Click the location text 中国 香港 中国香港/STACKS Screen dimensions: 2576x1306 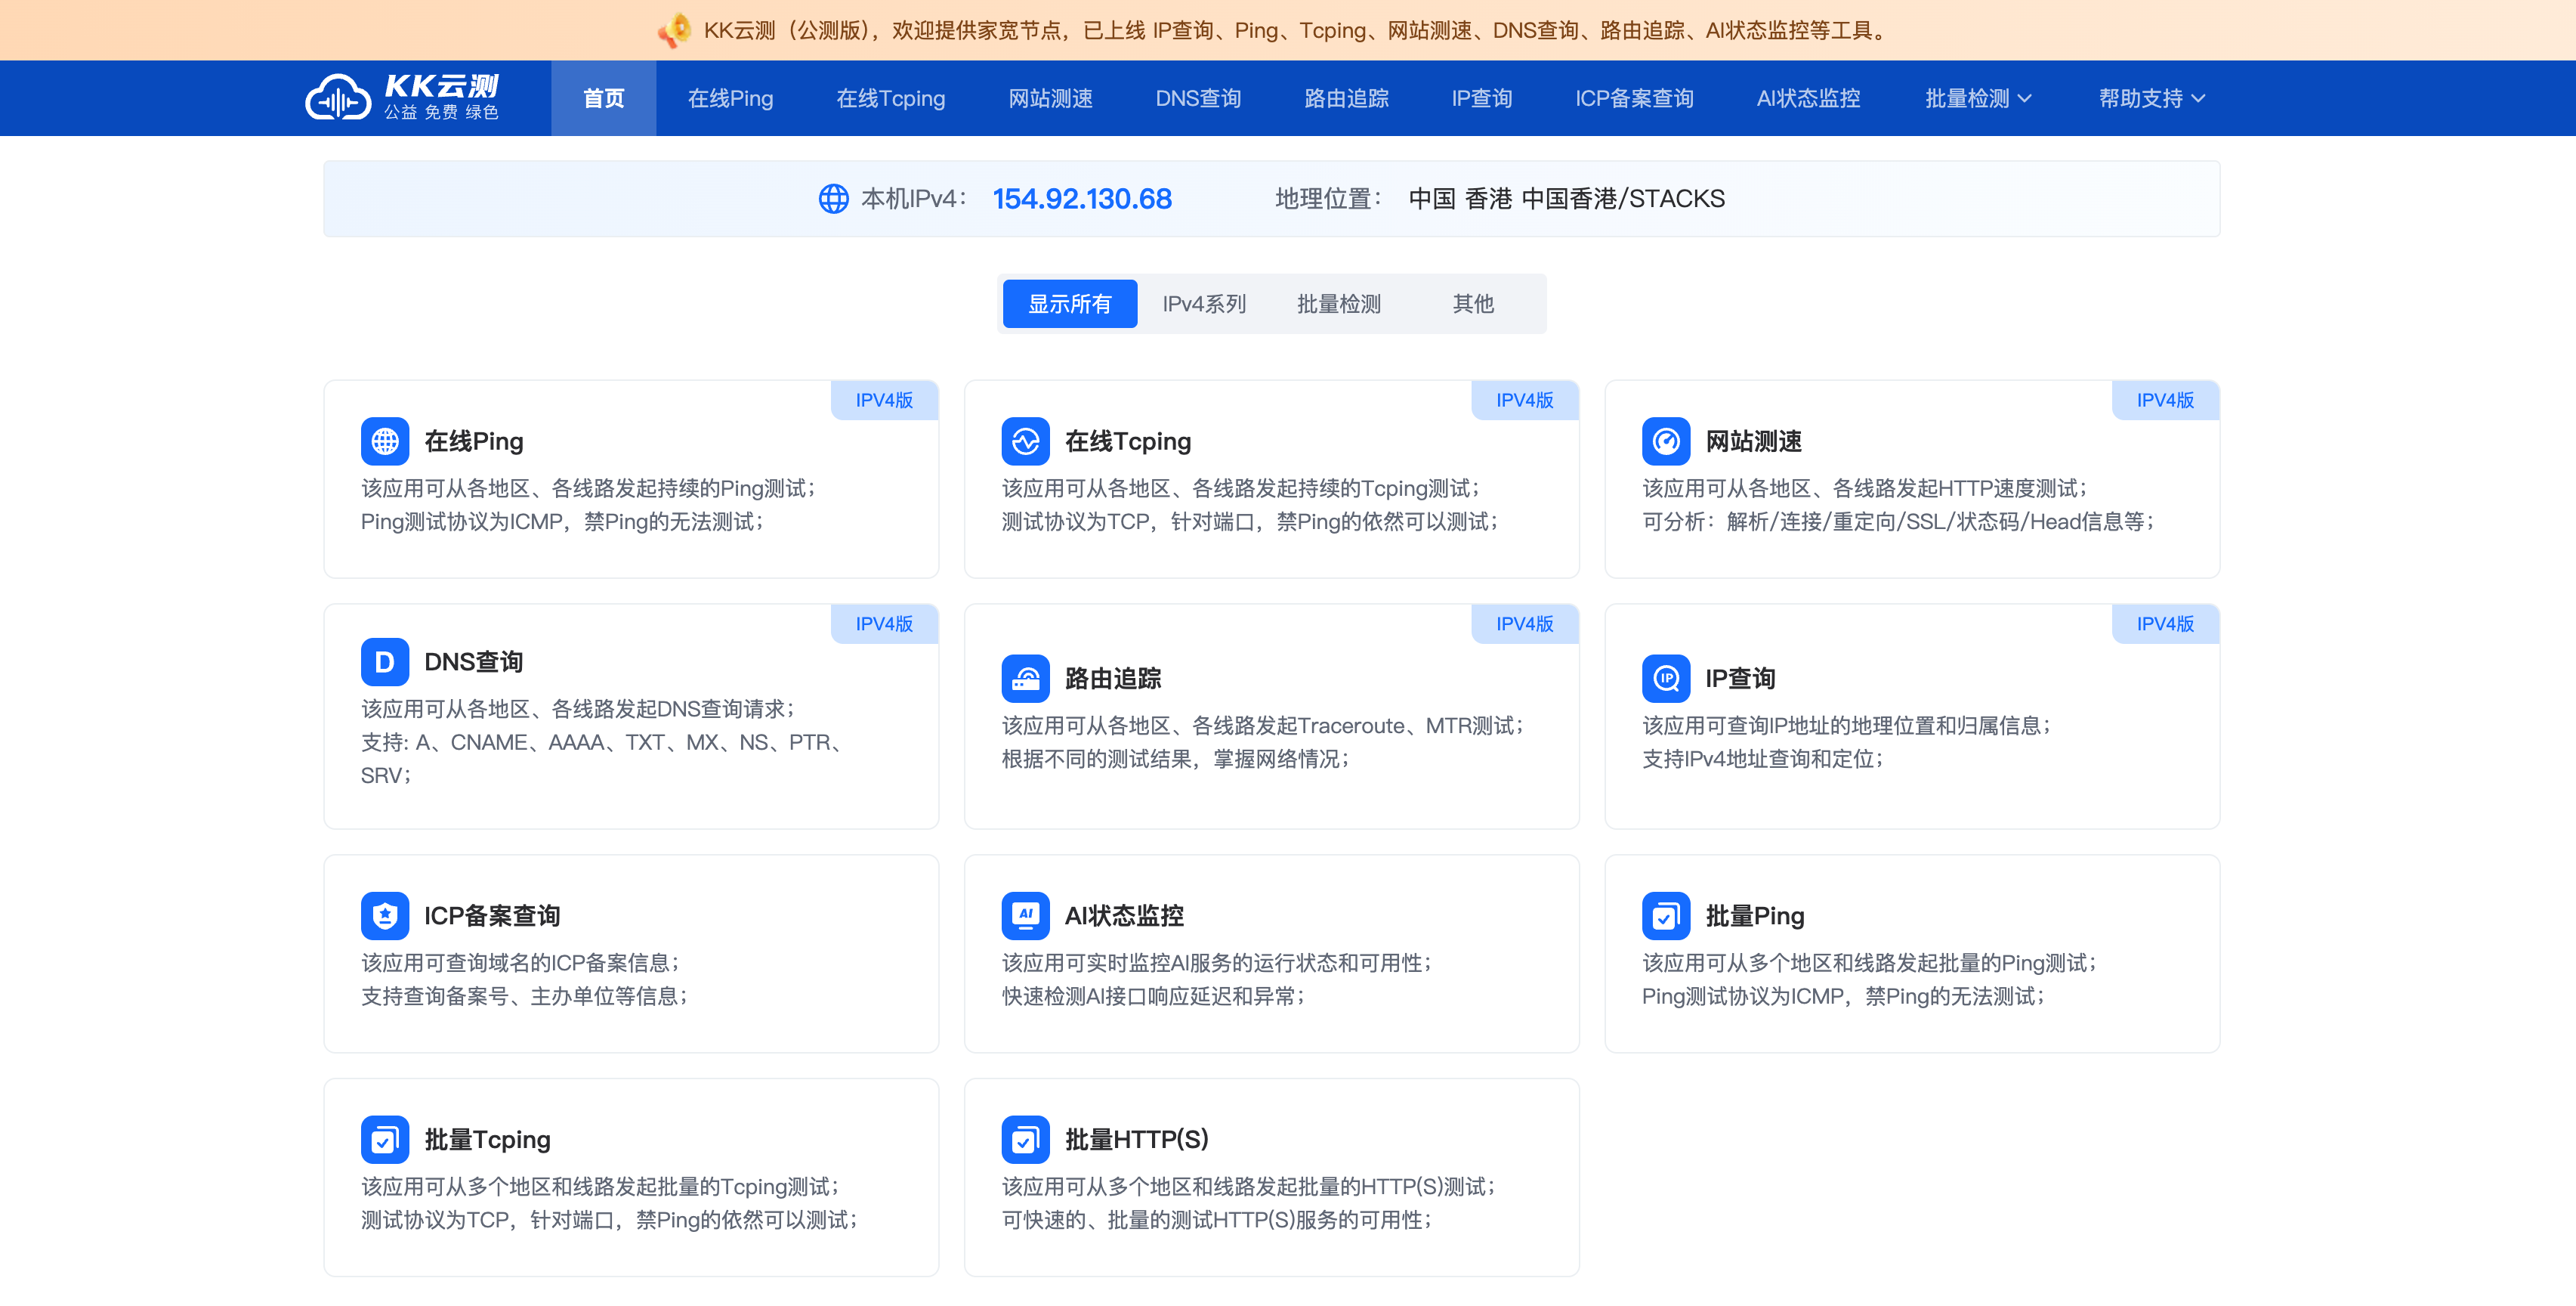1567,198
